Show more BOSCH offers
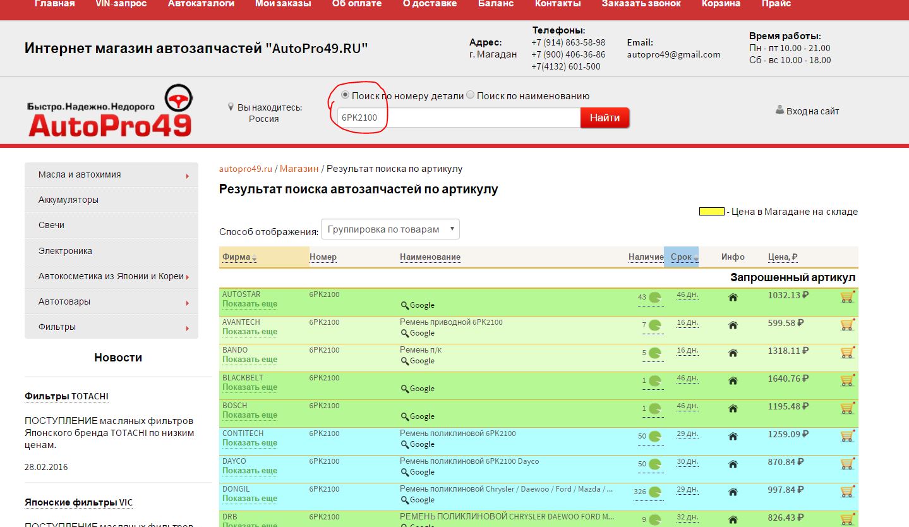The height and width of the screenshot is (527, 909). coord(250,415)
